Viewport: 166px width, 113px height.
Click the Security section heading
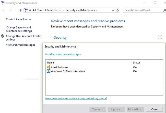click(60, 37)
